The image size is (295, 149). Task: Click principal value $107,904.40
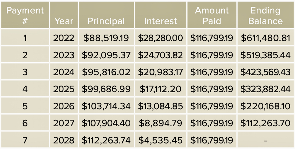106,123
